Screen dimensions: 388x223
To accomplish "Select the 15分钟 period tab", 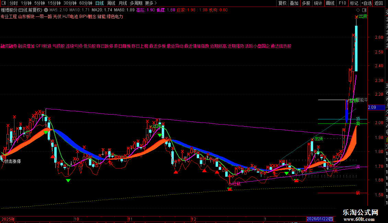I will 54,3.
